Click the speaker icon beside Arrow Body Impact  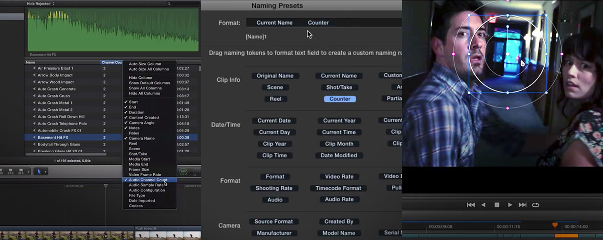click(34, 75)
